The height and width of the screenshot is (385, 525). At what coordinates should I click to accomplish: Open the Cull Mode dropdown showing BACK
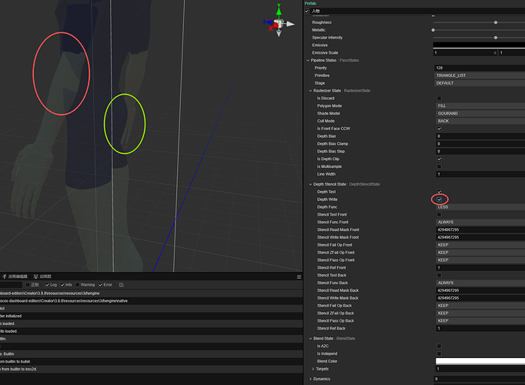point(480,121)
